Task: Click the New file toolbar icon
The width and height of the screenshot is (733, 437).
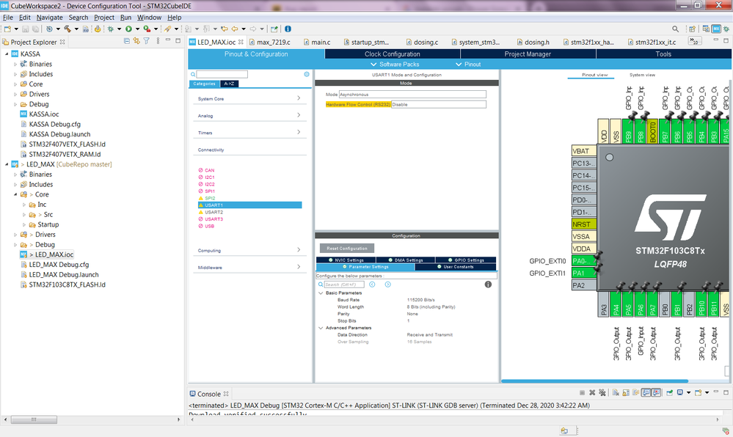Action: (x=7, y=29)
